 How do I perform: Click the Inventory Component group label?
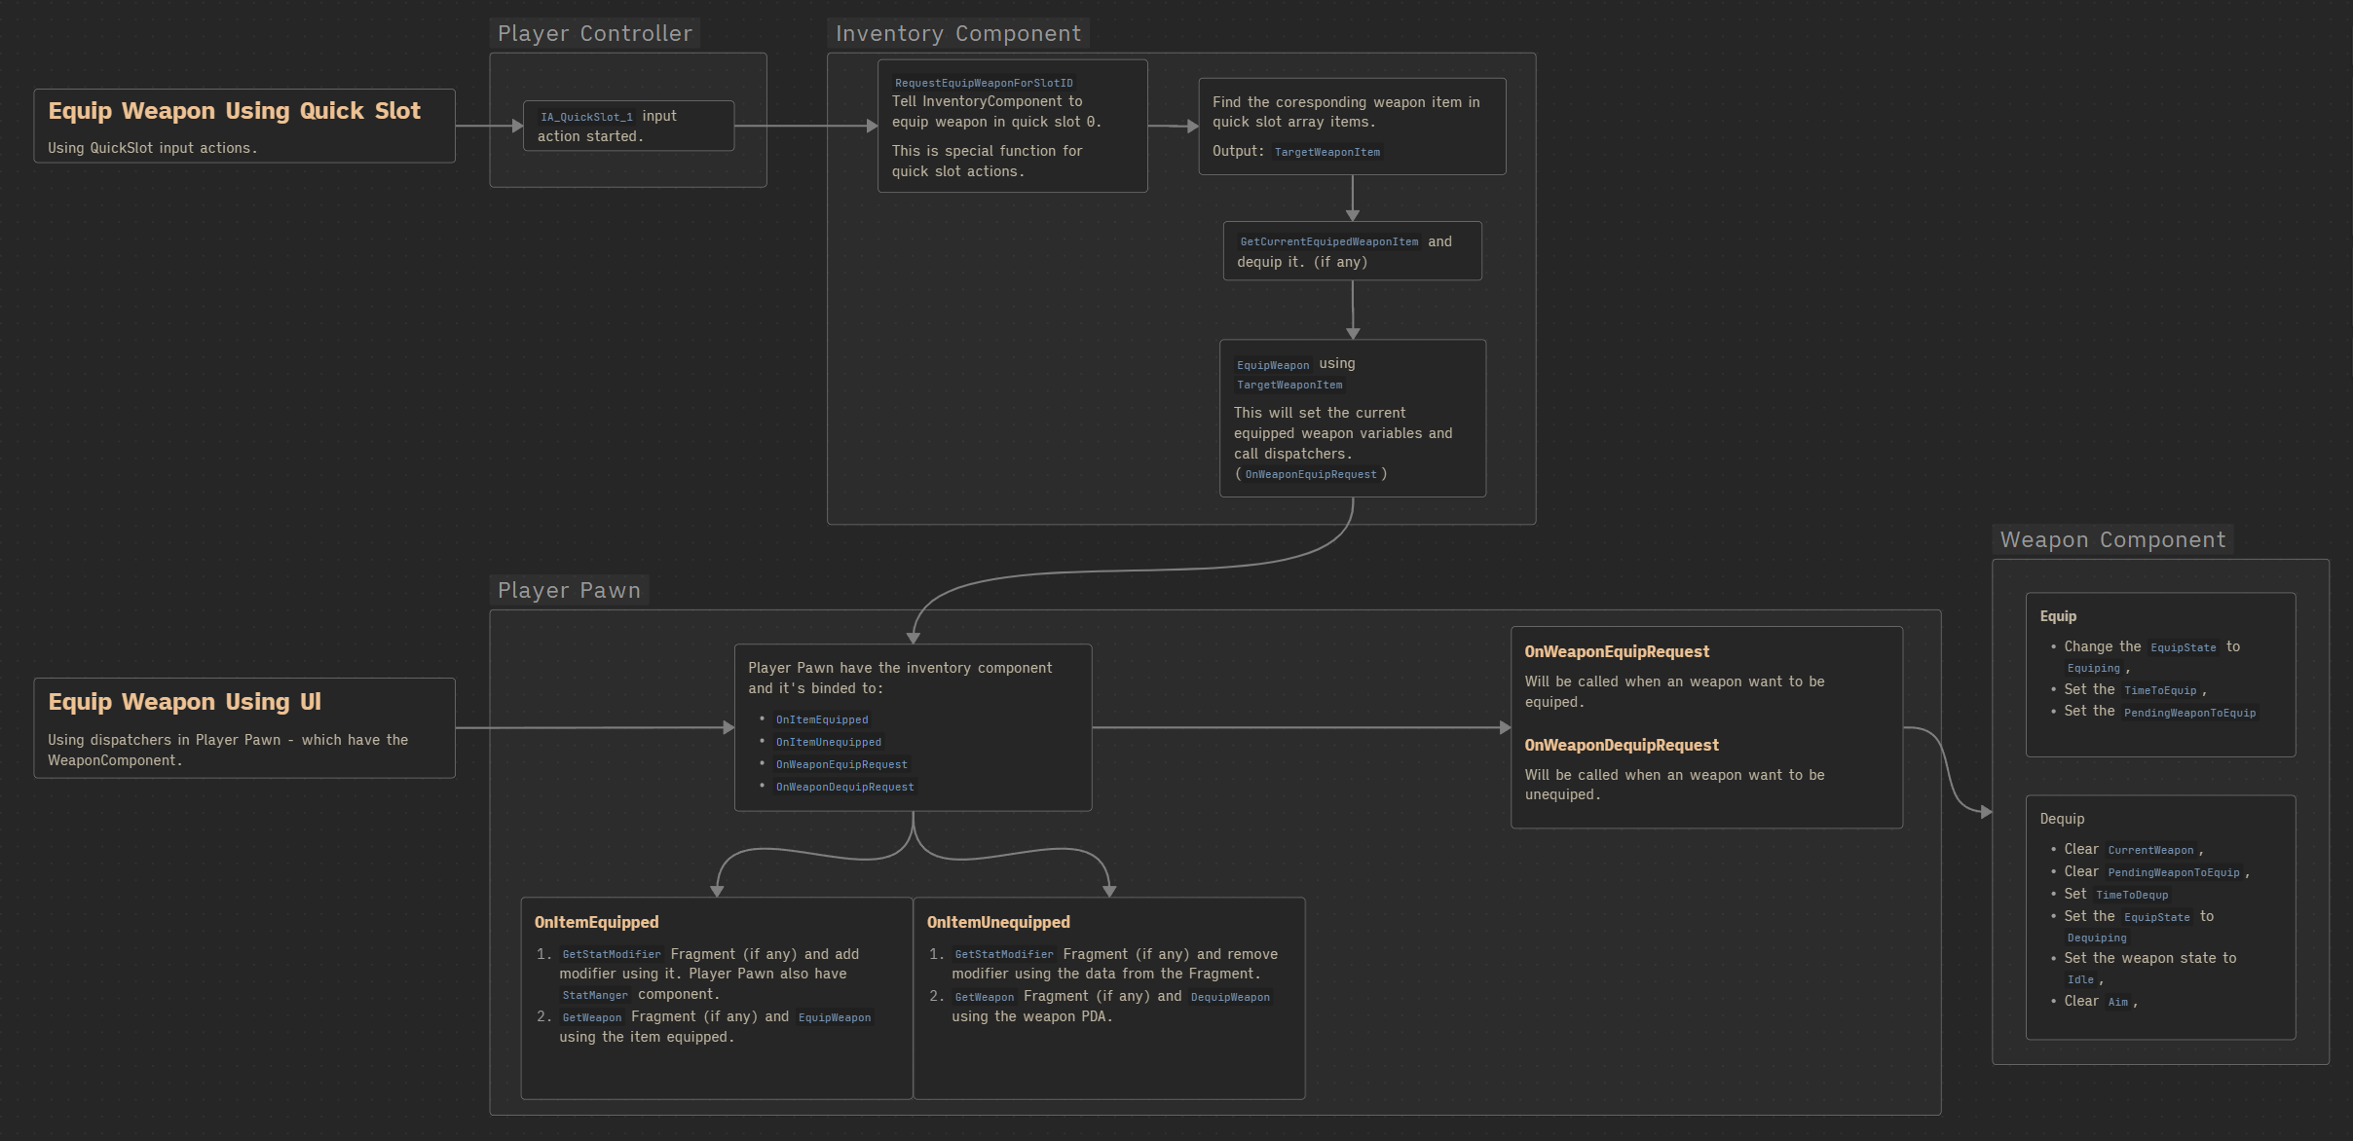pos(957,34)
